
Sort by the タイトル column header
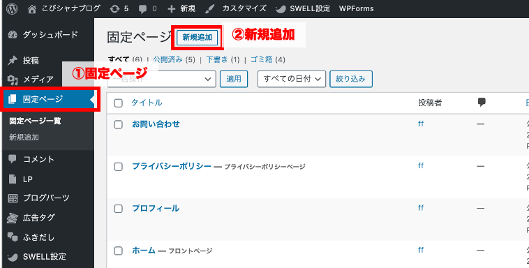[147, 103]
